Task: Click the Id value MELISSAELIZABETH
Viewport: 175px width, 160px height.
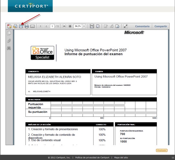Action: [x=42, y=91]
